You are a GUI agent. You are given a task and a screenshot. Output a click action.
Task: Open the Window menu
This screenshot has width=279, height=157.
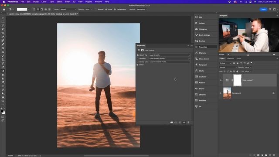pos(98,2)
